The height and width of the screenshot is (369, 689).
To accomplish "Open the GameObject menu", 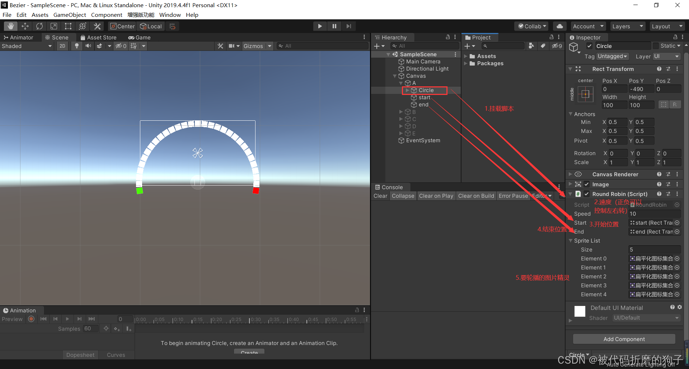I will coord(70,15).
